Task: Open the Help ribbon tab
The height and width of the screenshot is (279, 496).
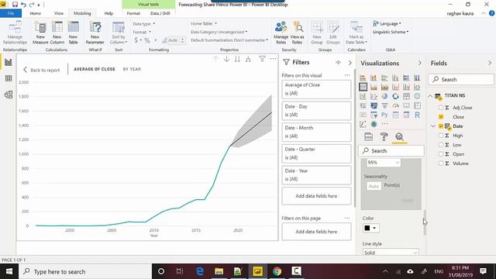Action: coord(108,13)
